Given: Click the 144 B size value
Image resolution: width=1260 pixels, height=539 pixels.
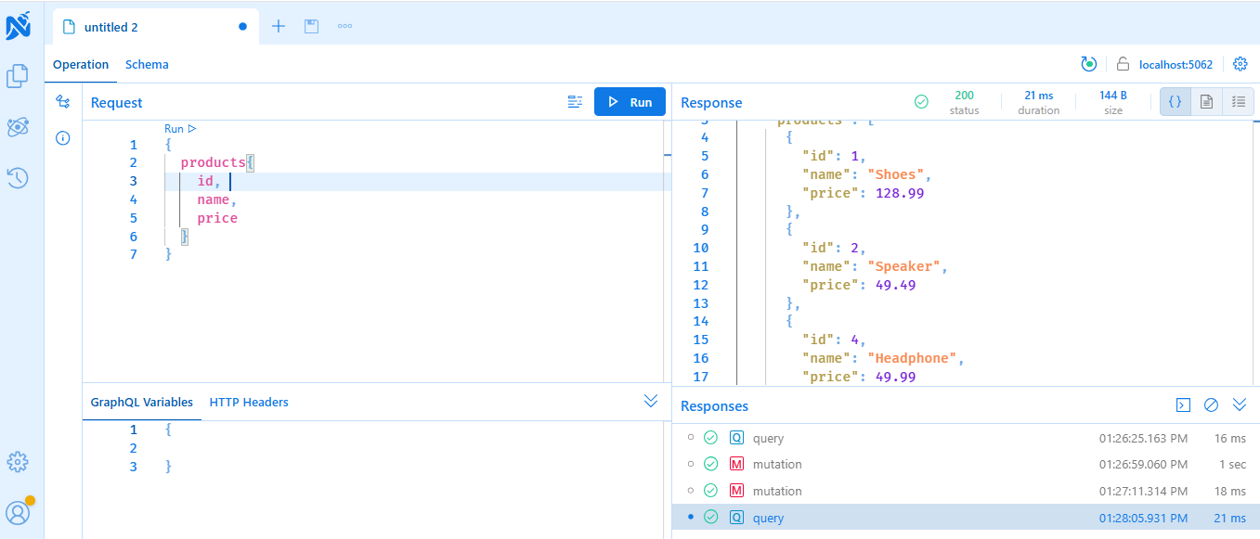Looking at the screenshot, I should [1112, 95].
